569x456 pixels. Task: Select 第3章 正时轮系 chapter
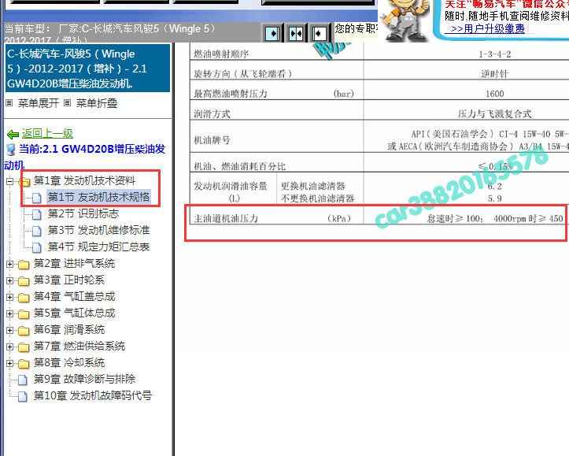pyautogui.click(x=69, y=280)
